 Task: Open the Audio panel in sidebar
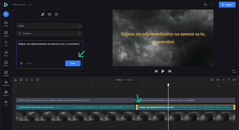(x=6, y=54)
